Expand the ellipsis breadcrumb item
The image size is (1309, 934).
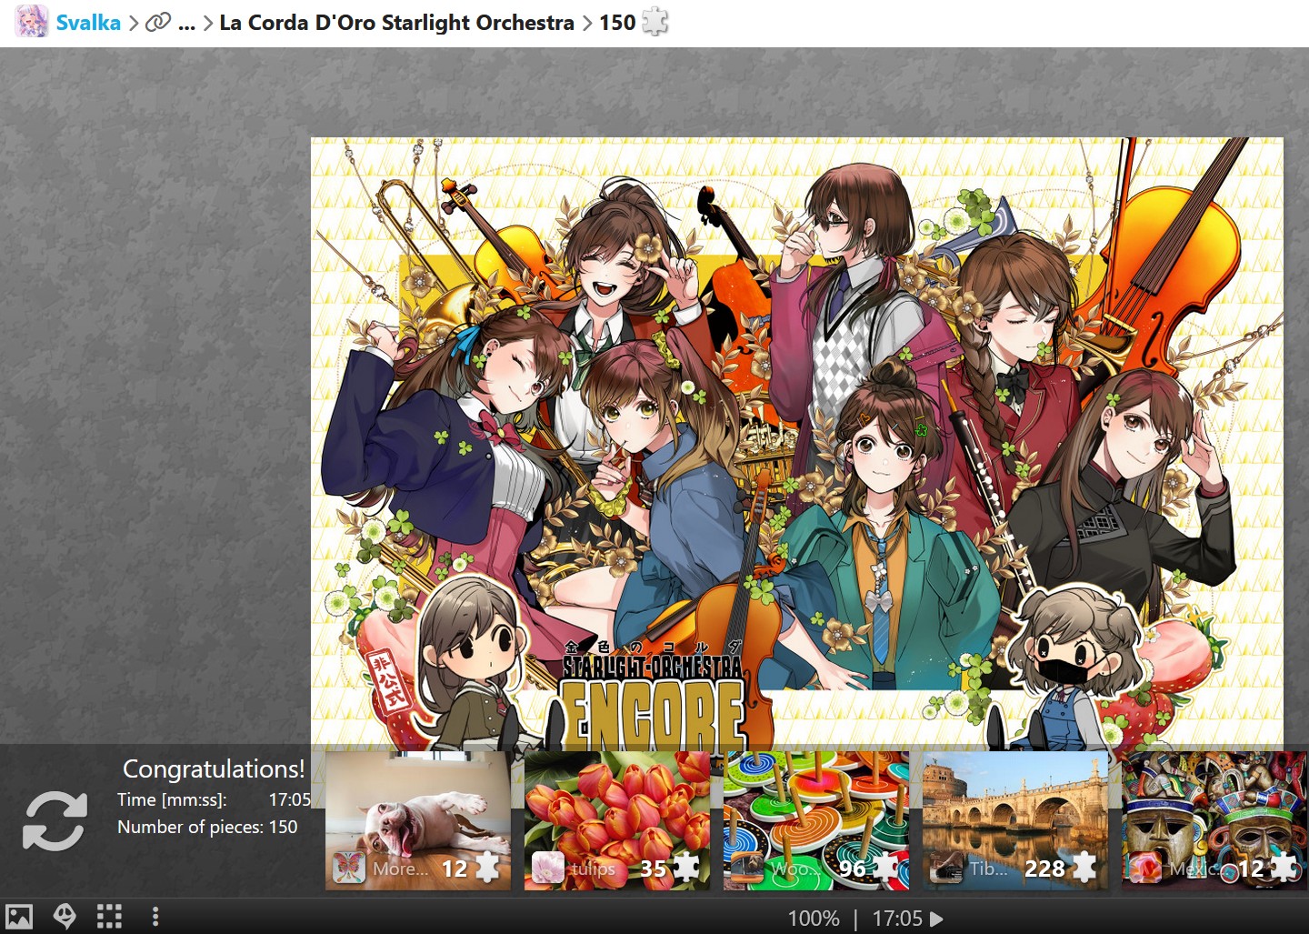[x=187, y=24]
